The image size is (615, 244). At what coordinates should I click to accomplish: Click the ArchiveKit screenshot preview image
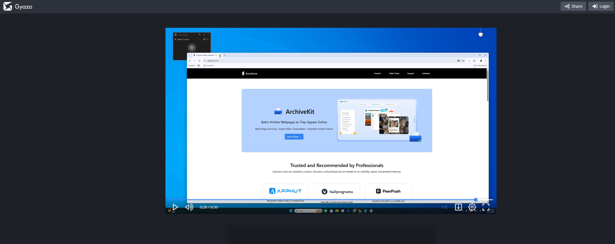[379, 120]
